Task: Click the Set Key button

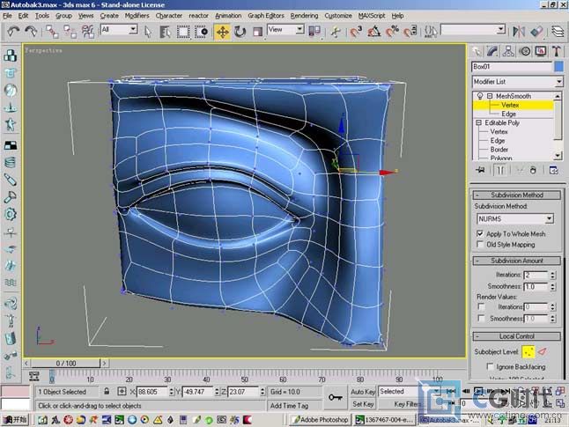Action: click(364, 404)
